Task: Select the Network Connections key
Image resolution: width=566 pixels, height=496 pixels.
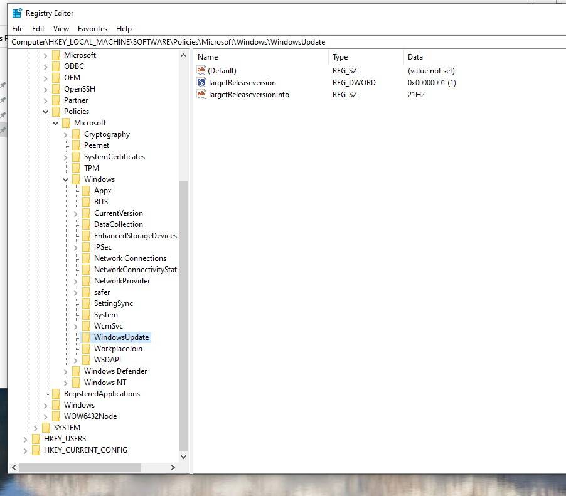Action: (x=130, y=258)
